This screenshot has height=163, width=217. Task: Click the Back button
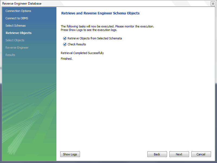(x=157, y=154)
